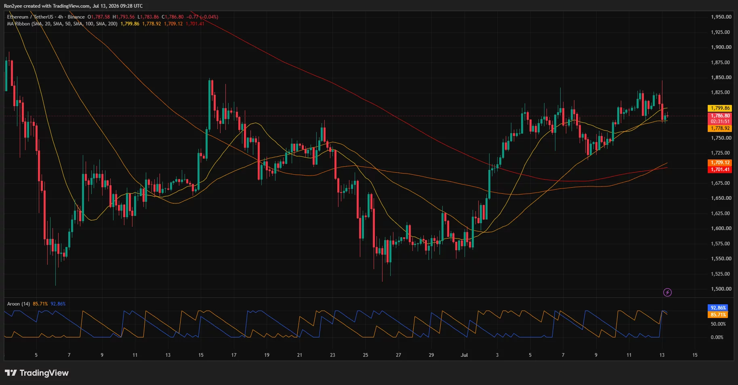Click the 1,500.00 price axis value
This screenshot has width=738, height=385.
click(721, 289)
